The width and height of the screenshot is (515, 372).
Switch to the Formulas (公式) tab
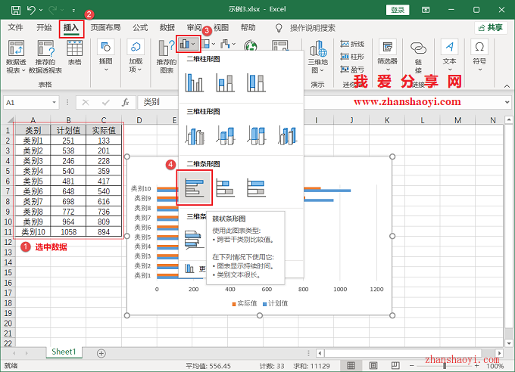[140, 27]
